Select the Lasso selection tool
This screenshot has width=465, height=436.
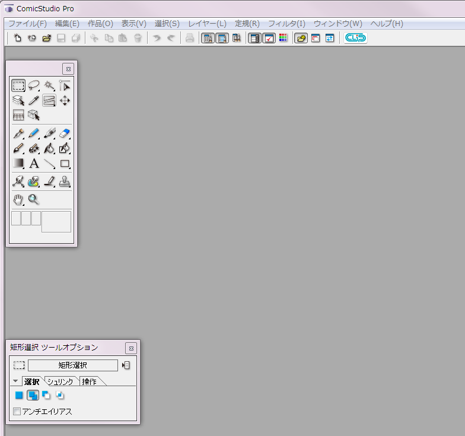pos(34,85)
